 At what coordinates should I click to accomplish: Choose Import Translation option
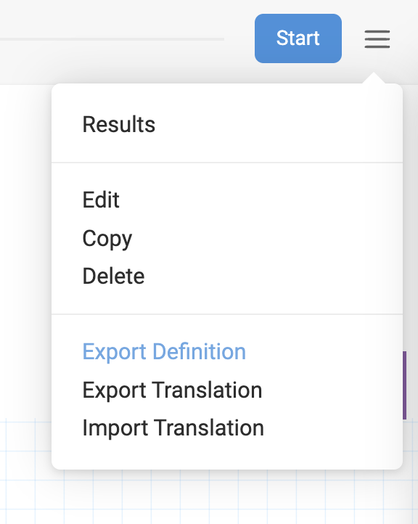click(173, 427)
